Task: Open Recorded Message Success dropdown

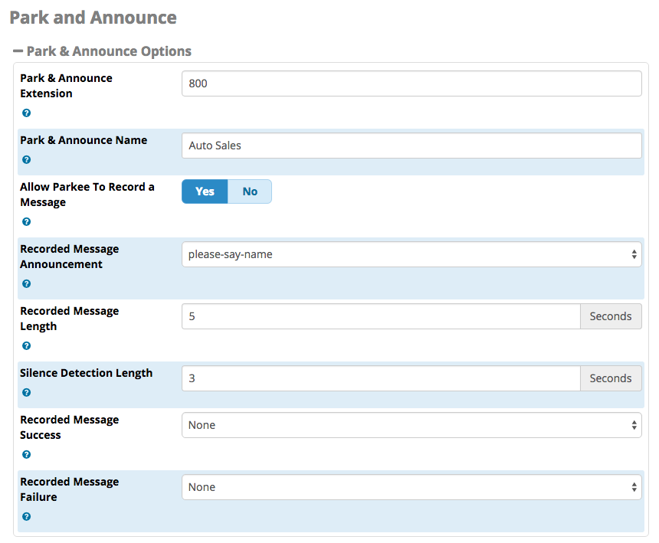Action: point(411,425)
